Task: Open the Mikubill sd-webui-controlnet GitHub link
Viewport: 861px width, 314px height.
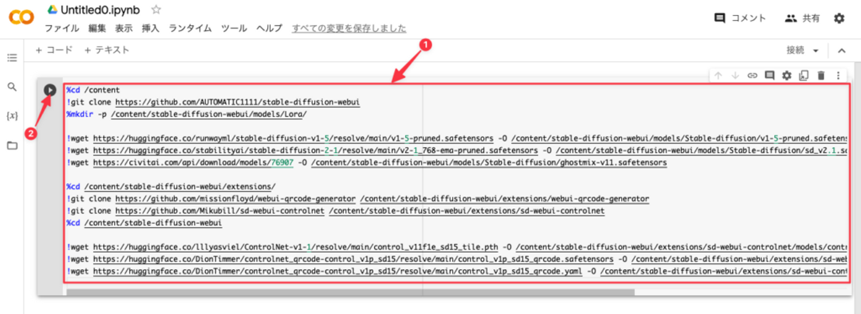Action: [219, 211]
